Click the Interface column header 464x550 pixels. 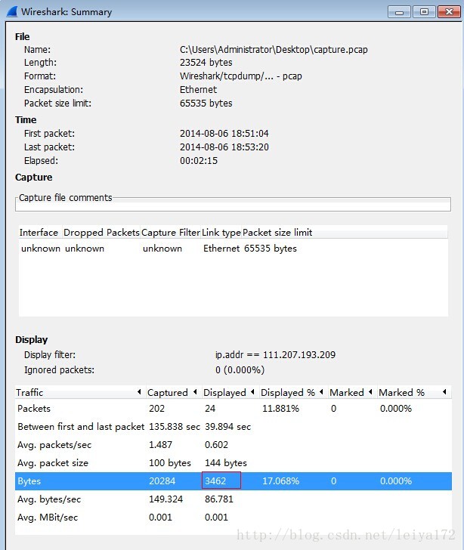[39, 233]
